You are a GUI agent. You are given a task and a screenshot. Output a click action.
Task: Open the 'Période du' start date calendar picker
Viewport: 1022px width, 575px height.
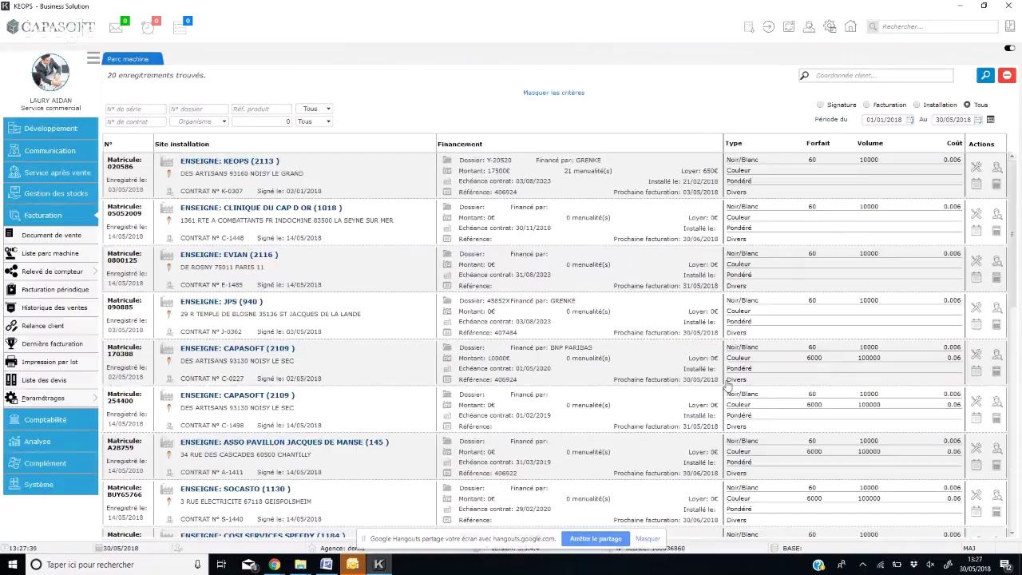(909, 120)
